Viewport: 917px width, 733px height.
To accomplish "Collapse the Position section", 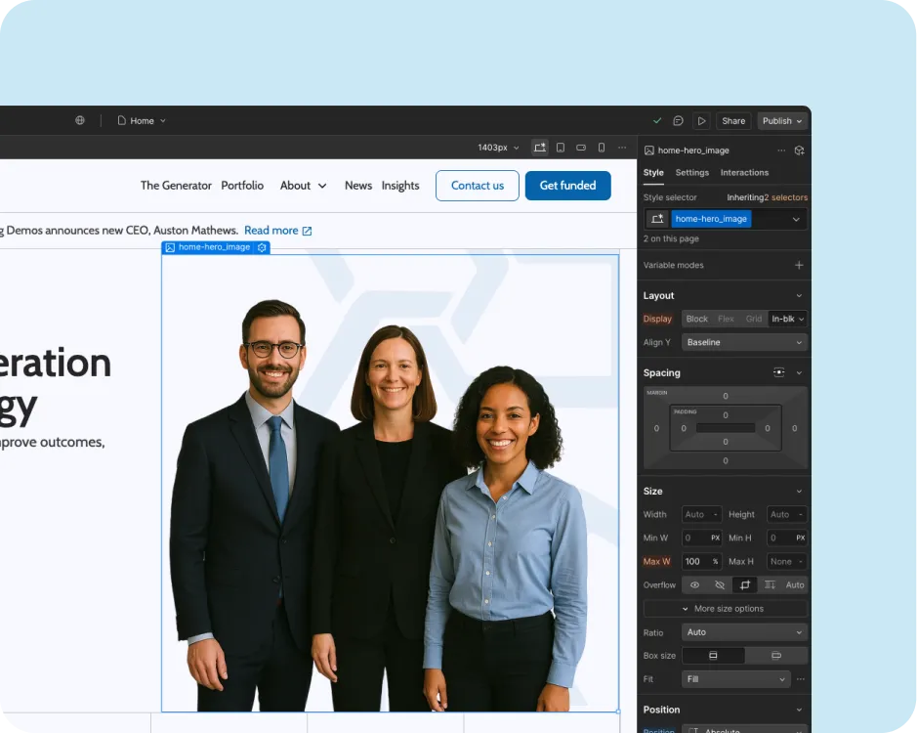I will [799, 710].
